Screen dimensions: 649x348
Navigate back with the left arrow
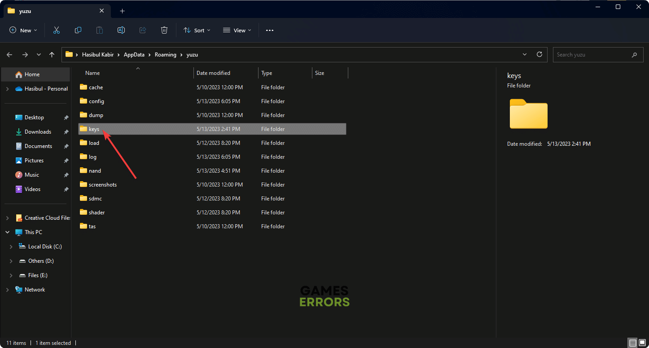[9, 54]
